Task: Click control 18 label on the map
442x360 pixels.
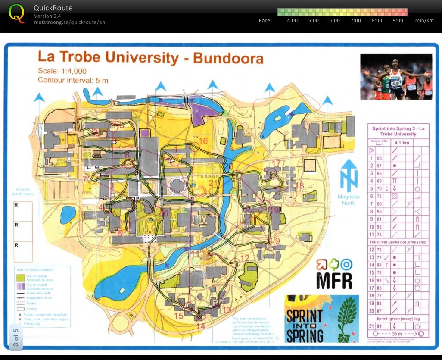Action: (299, 185)
